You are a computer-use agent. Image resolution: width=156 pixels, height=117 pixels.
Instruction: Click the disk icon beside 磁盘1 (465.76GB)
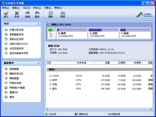pyautogui.click(x=49, y=24)
